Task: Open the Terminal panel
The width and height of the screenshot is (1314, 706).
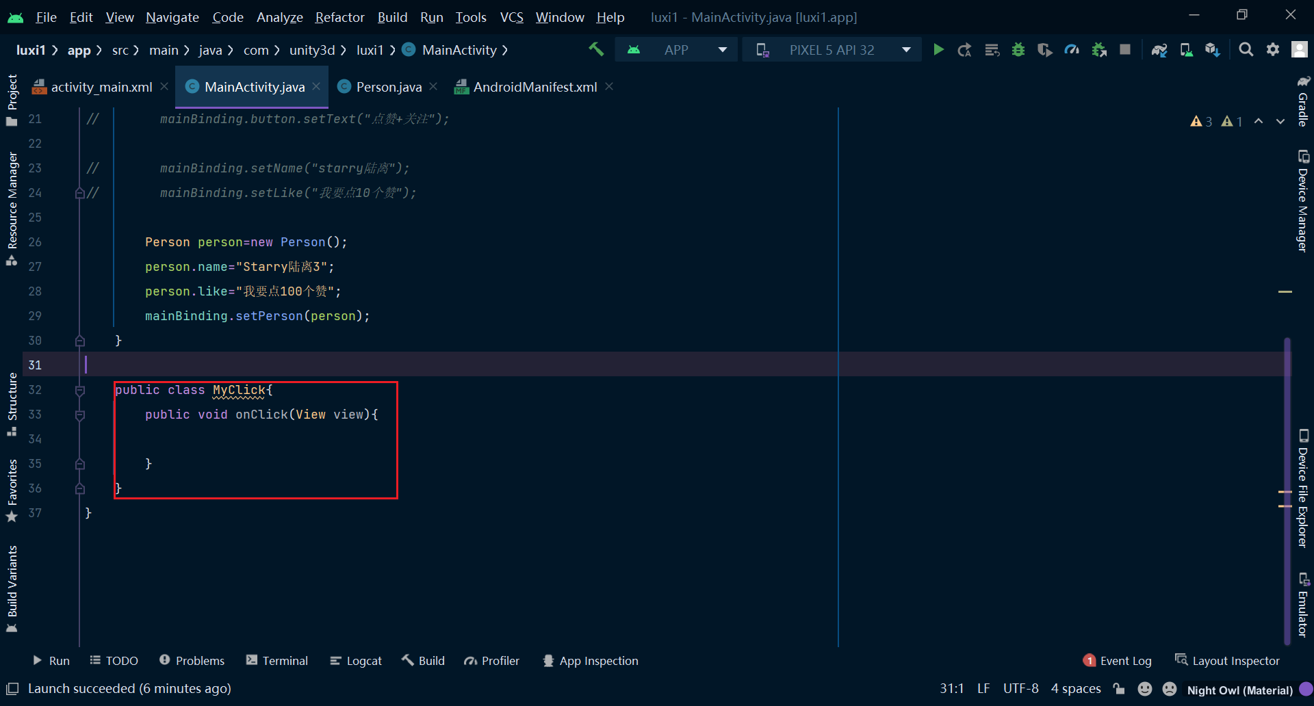Action: [x=277, y=661]
